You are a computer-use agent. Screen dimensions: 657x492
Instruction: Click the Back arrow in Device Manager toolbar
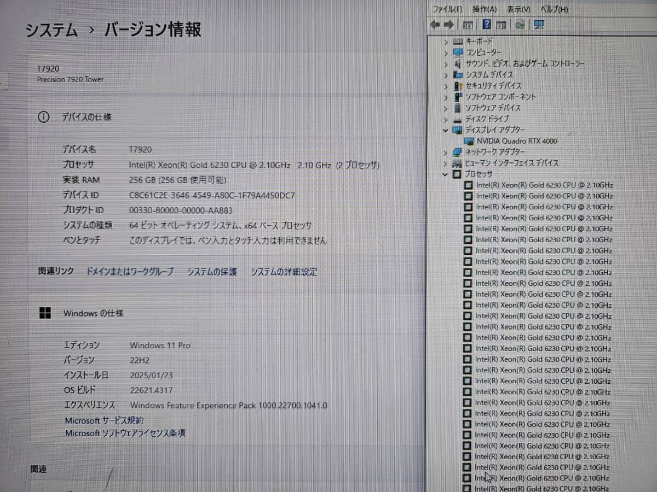tap(436, 25)
